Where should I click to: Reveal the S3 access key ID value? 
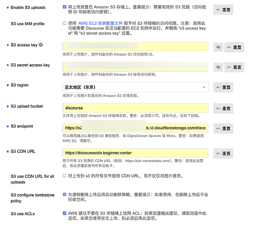click(218, 47)
